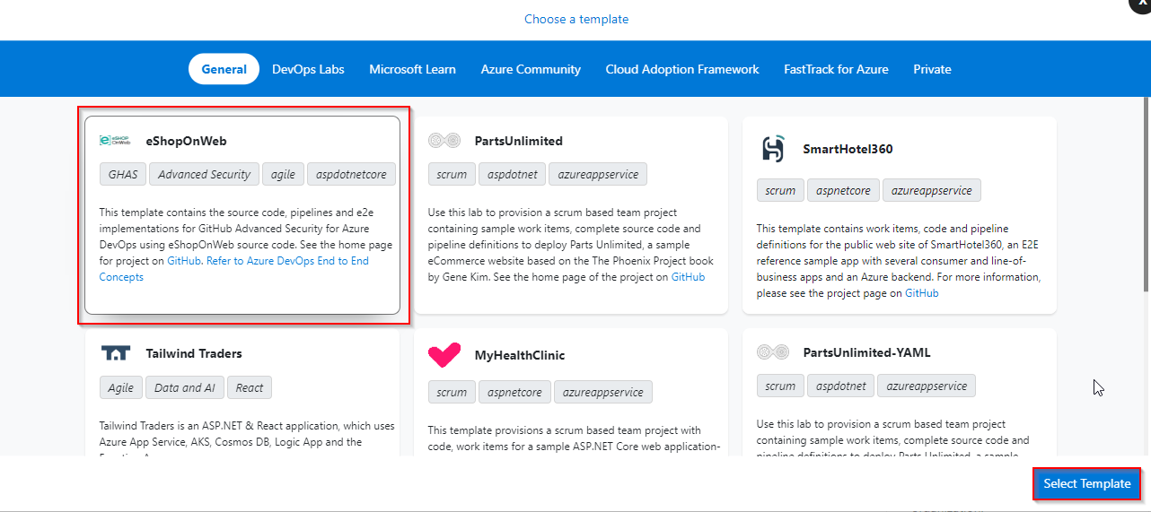Click azureappservice tag on MyHealthClinic
This screenshot has height=512, width=1151.
coord(603,392)
